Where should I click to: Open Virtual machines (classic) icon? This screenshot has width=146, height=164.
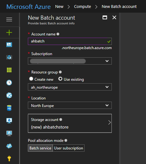coord(9,133)
